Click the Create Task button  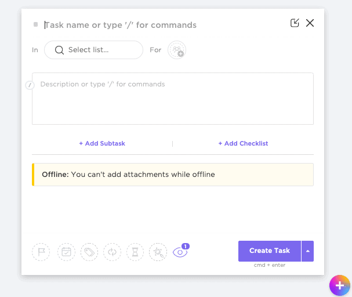point(270,251)
